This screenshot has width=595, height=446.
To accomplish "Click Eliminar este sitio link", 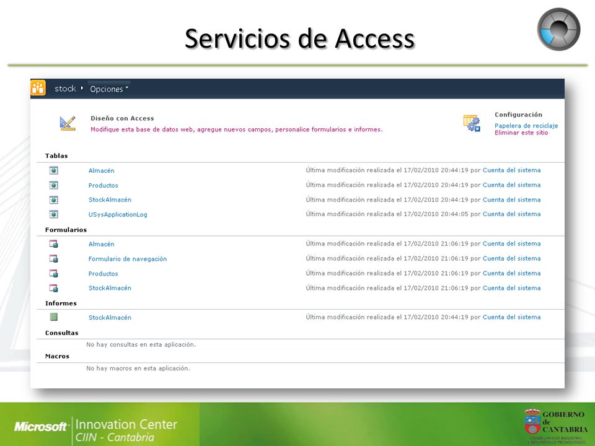I will click(521, 133).
